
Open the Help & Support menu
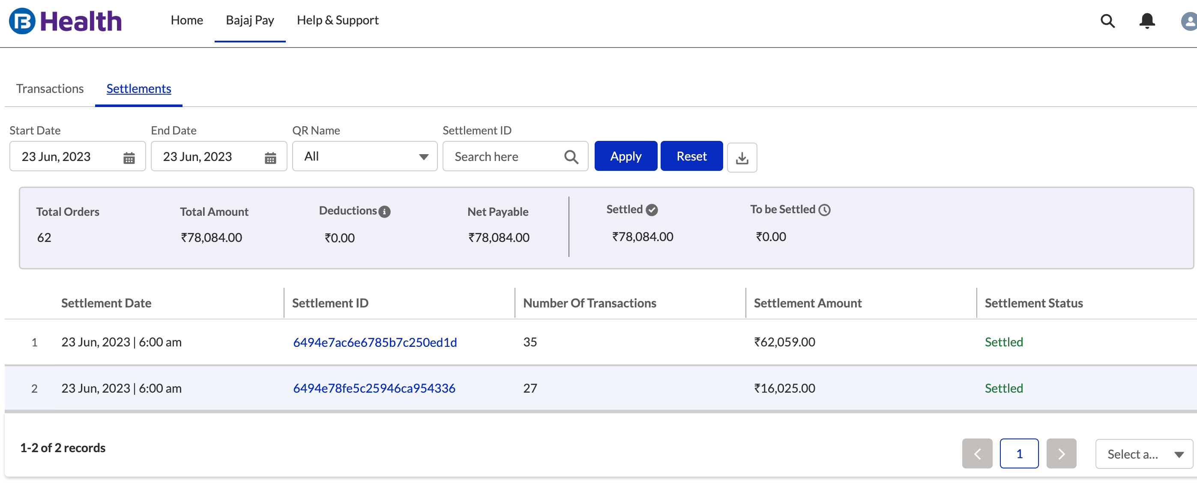click(x=337, y=20)
